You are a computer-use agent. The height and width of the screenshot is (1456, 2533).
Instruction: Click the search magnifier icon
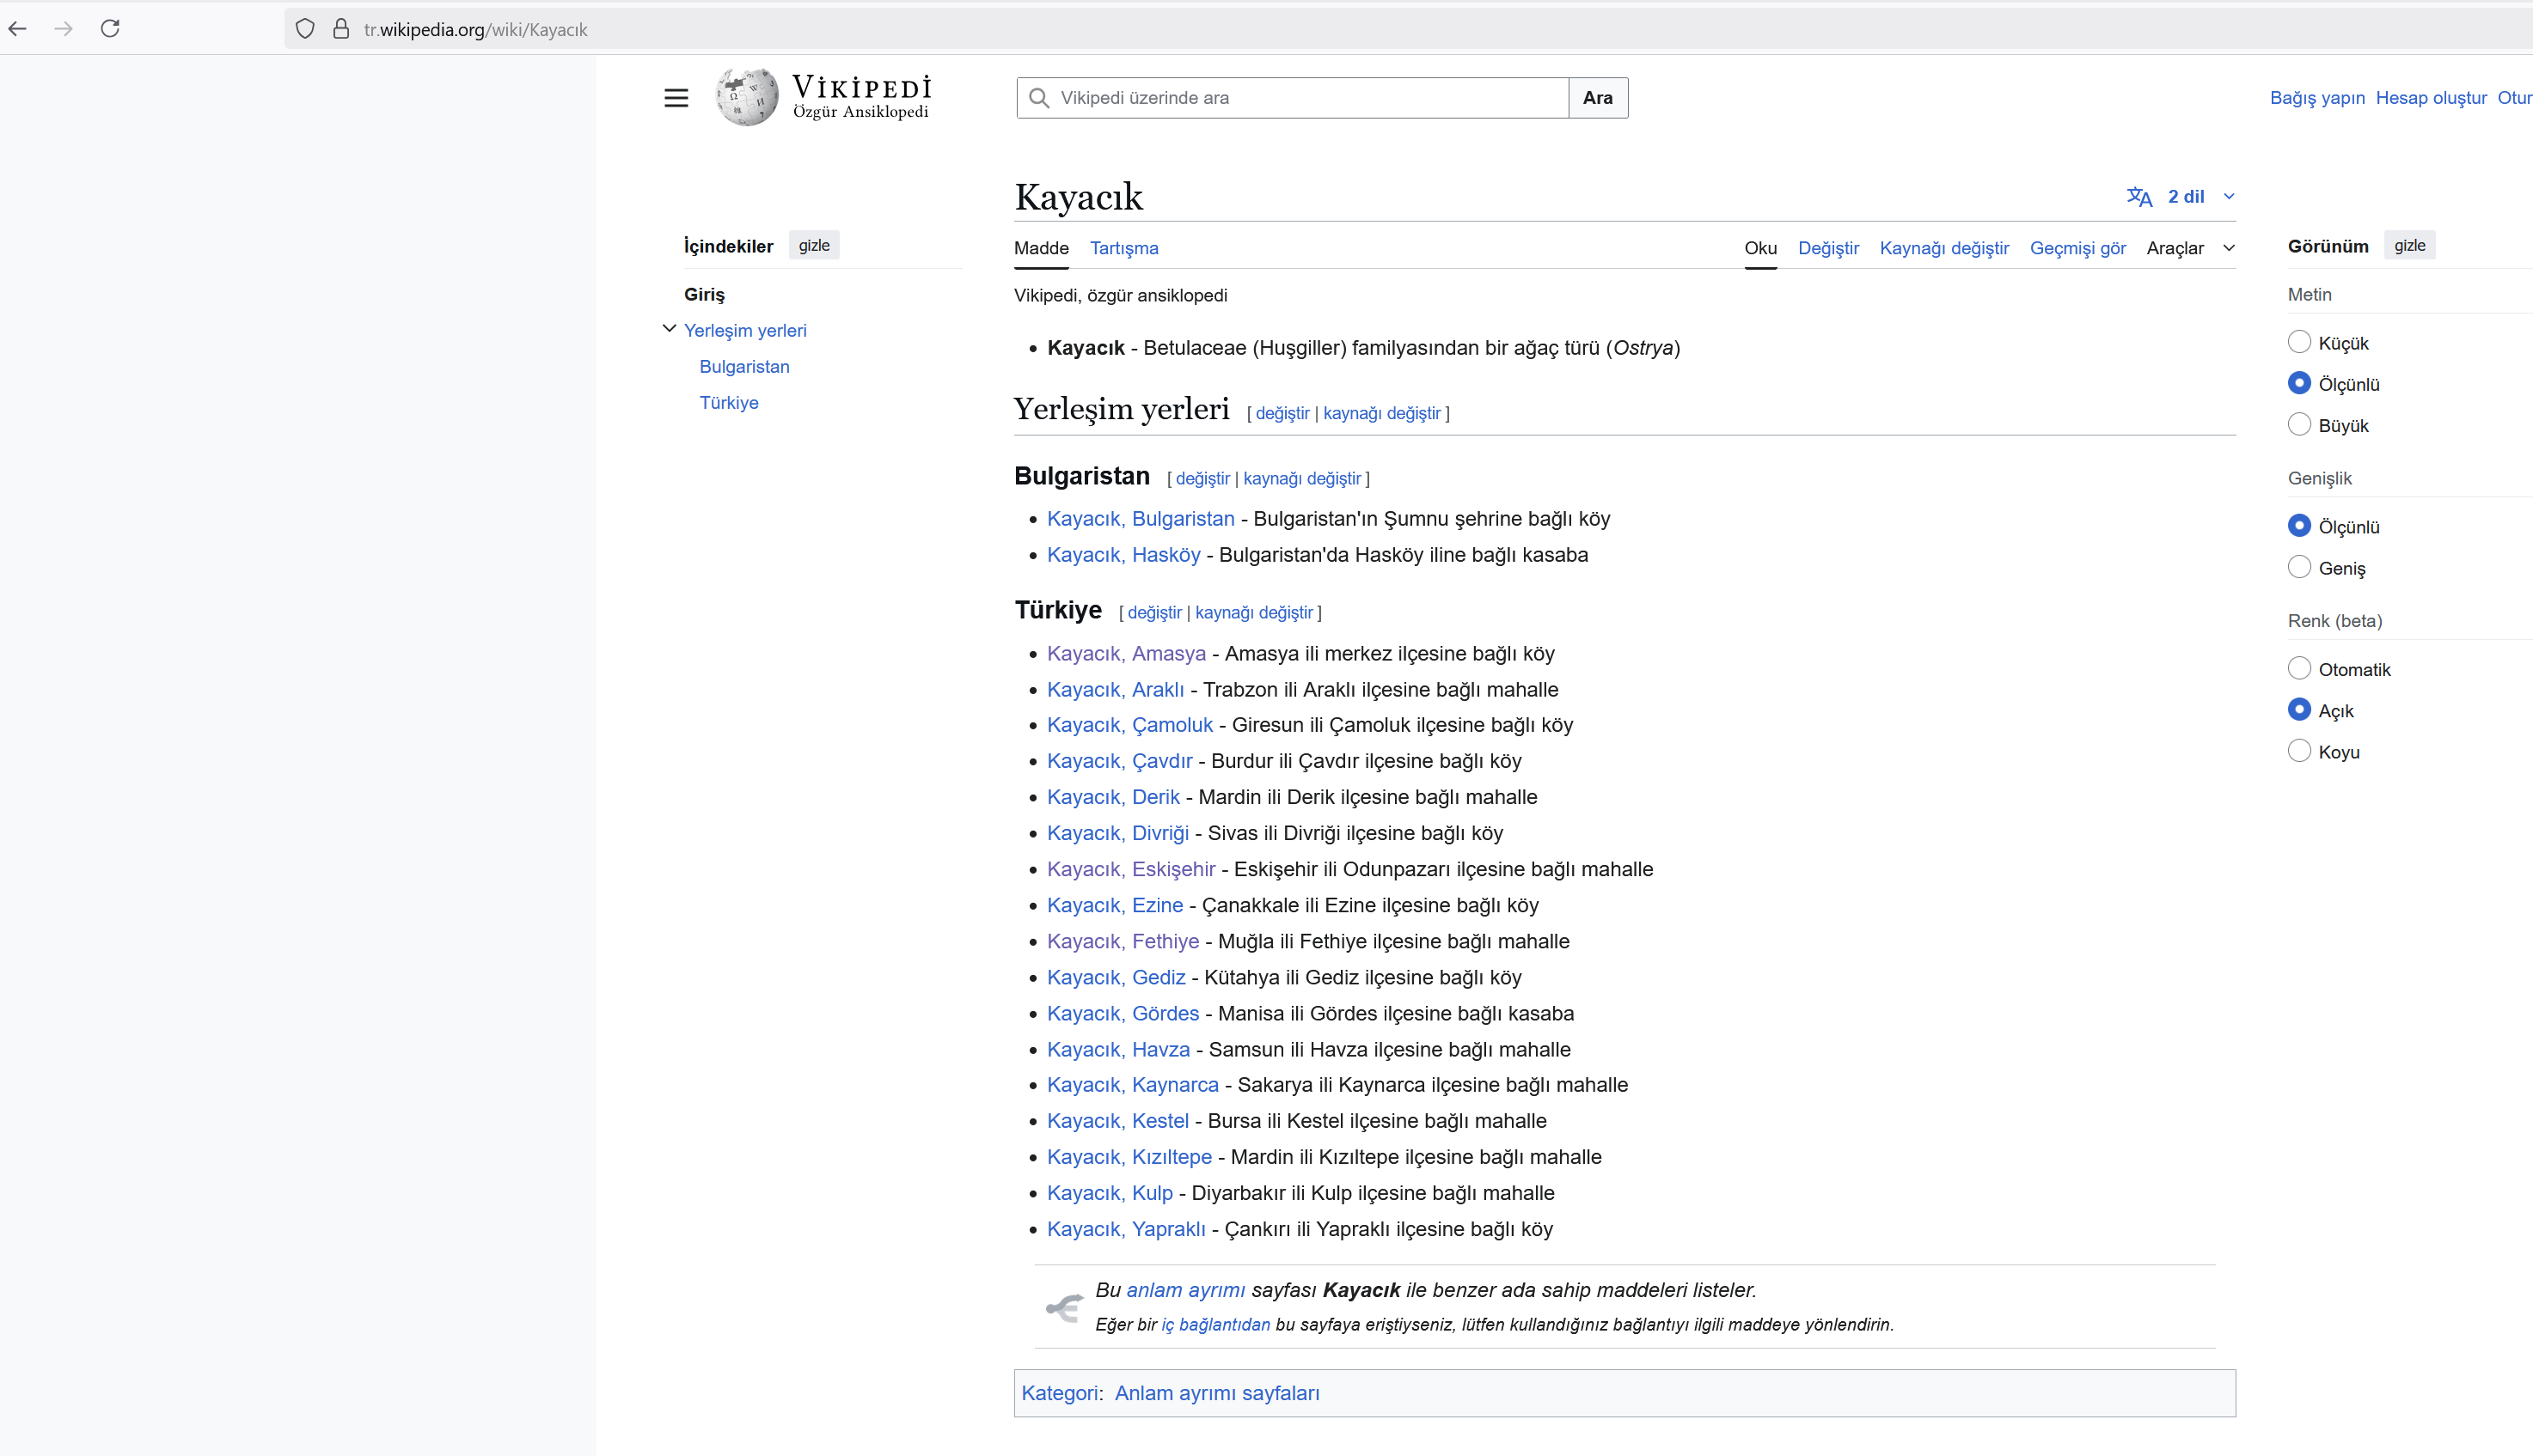pos(1039,98)
